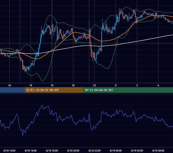This screenshot has height=153, width=173.
Task: Click the 6/19 02:00 time label
Action: [x=137, y=150]
